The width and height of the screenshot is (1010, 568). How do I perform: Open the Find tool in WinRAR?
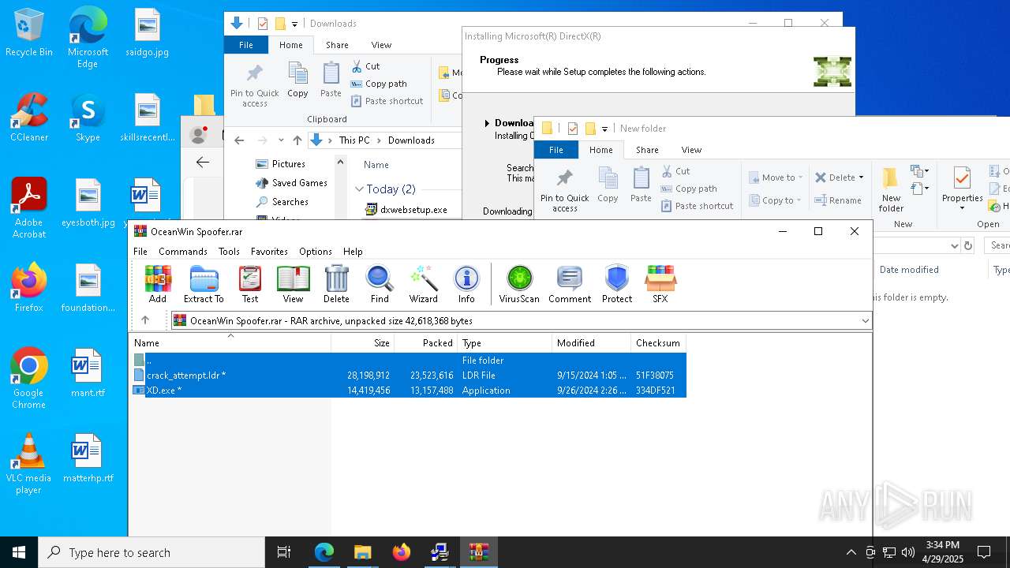pyautogui.click(x=380, y=284)
